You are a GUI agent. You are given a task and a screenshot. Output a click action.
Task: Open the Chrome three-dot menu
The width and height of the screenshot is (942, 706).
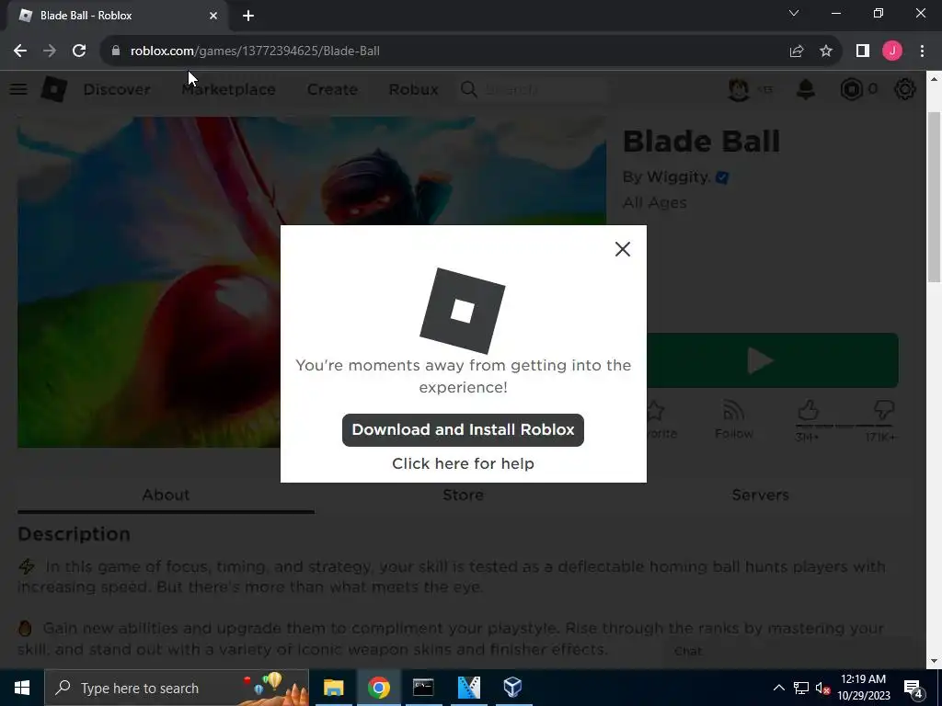click(x=922, y=51)
